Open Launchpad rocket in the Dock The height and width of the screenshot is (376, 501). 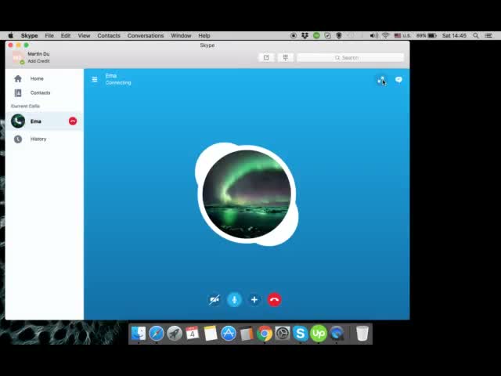(x=175, y=334)
